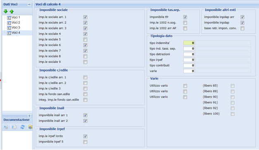Check imponibile irpef 5
The width and height of the screenshot is (259, 150).
(85, 142)
